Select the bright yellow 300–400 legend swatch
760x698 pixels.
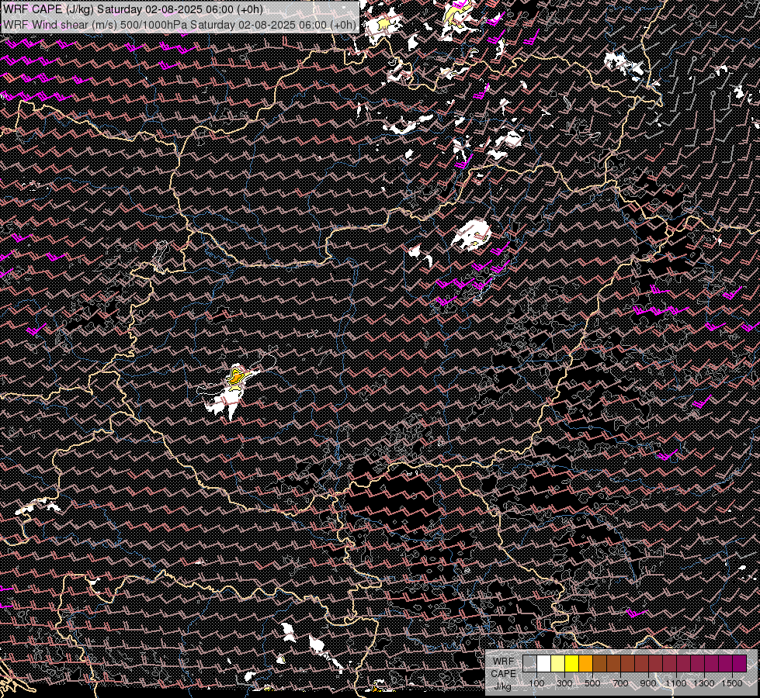[x=572, y=663]
